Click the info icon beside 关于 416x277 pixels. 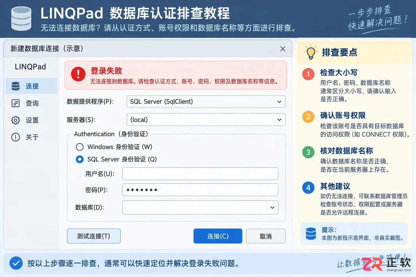coord(15,137)
